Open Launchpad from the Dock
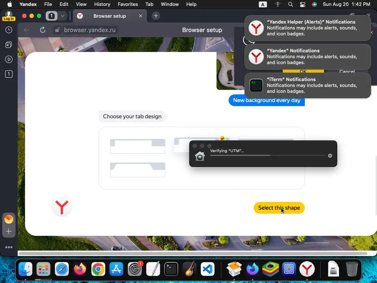377x283 pixels. (x=43, y=269)
